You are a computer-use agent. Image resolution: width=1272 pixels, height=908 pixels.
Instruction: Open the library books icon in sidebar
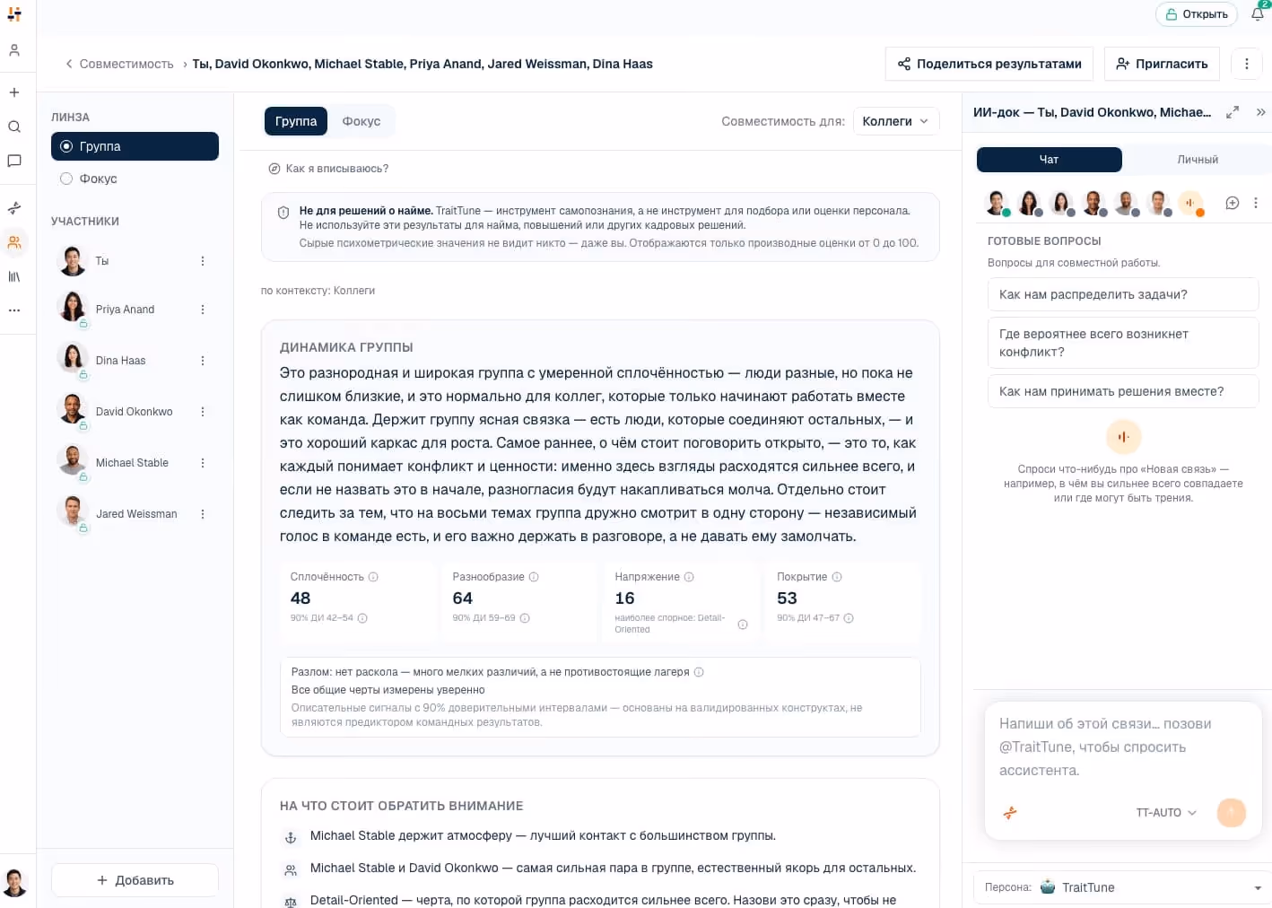coord(14,276)
